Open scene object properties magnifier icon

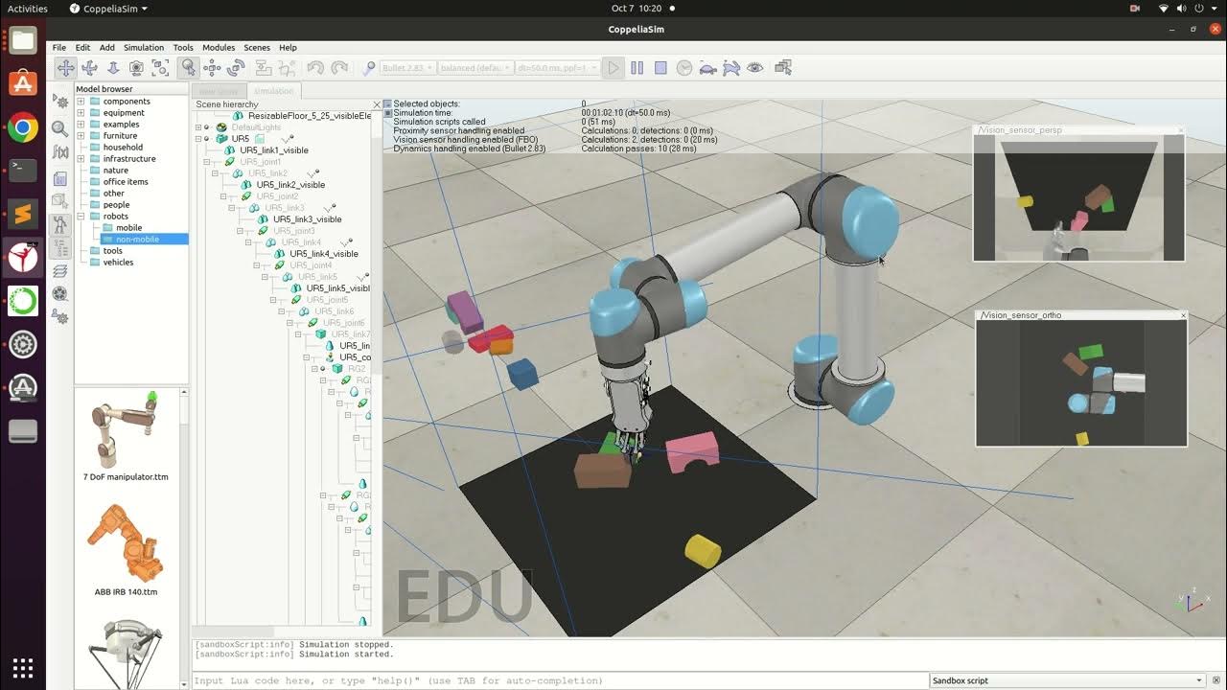pyautogui.click(x=59, y=127)
